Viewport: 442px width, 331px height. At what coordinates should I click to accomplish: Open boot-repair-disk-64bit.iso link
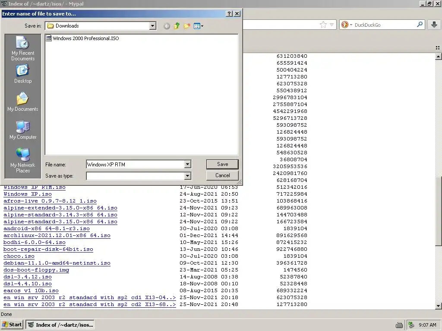tap(48, 250)
